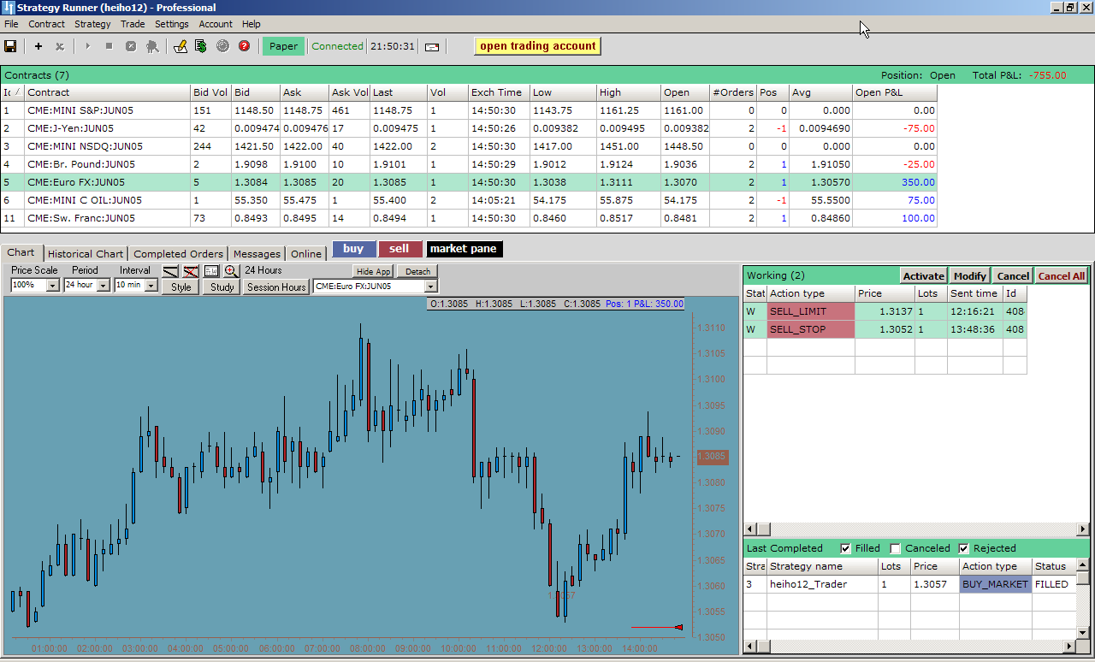Screen dimensions: 1095x662
Task: Click the grey target circle toolbar icon
Action: pos(222,46)
